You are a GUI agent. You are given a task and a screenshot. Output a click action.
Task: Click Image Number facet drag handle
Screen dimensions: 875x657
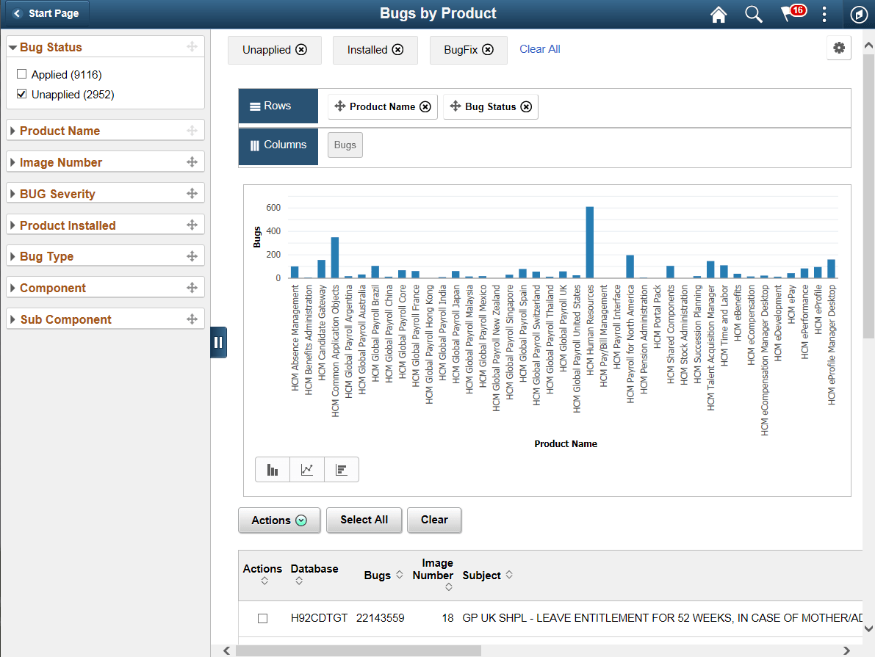[x=192, y=161]
